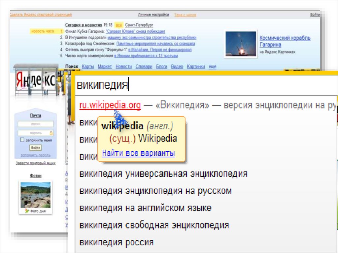338x253 pixels.
Task: Pick suggestion 'википедия универсальная энциклопедия'
Action: pos(163,174)
